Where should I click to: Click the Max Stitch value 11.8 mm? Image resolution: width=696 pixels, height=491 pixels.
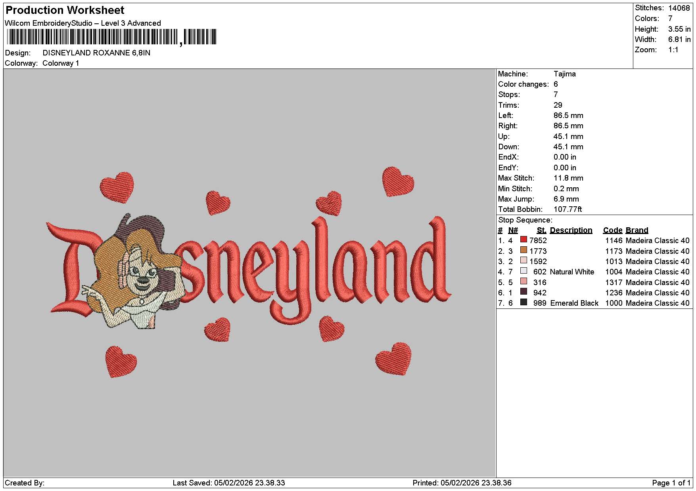(568, 178)
